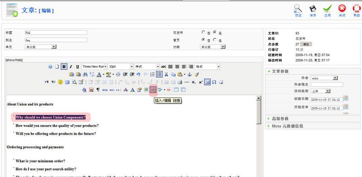Open the access level dropdown
Screen dimensions: 362x177
(321, 91)
